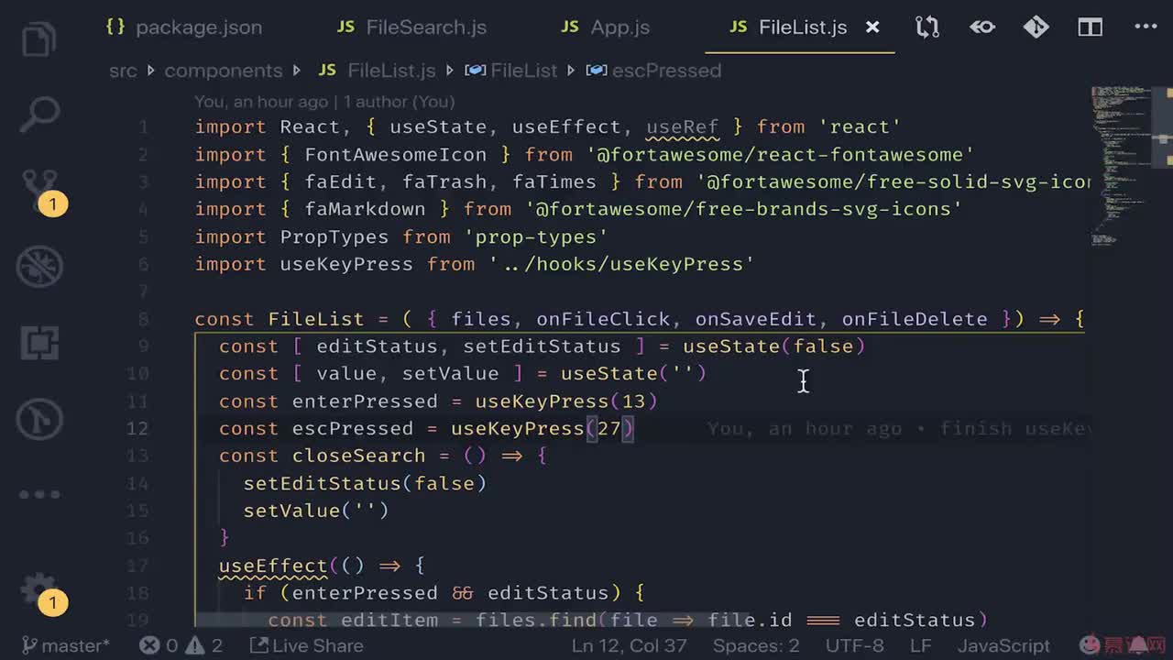The height and width of the screenshot is (660, 1173).
Task: Click the Ln 12, Col 37 cursor position indicator
Action: click(629, 645)
